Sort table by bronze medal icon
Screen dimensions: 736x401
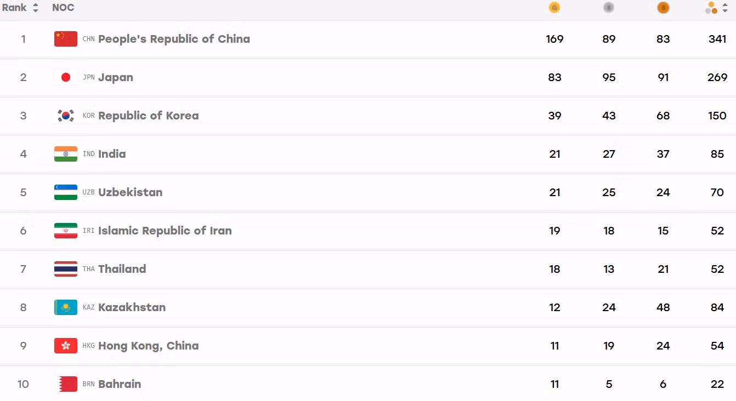click(x=663, y=8)
